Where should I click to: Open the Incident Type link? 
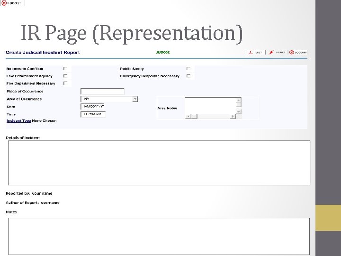click(18, 121)
